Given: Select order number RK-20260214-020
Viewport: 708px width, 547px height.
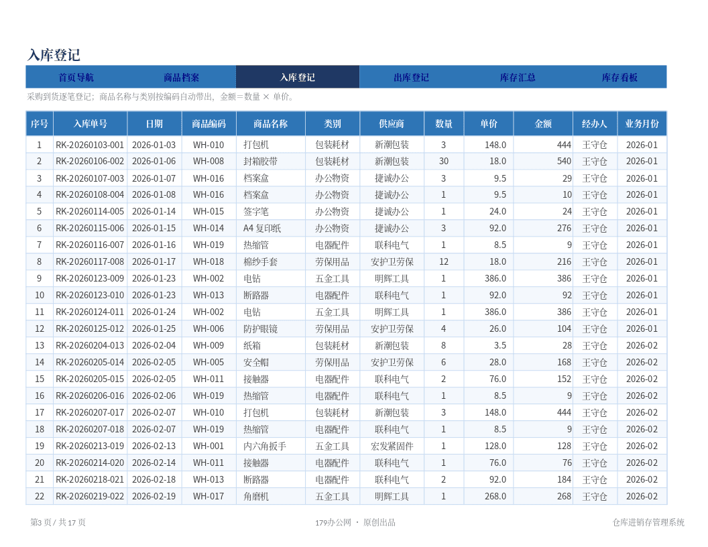Looking at the screenshot, I should click(90, 463).
